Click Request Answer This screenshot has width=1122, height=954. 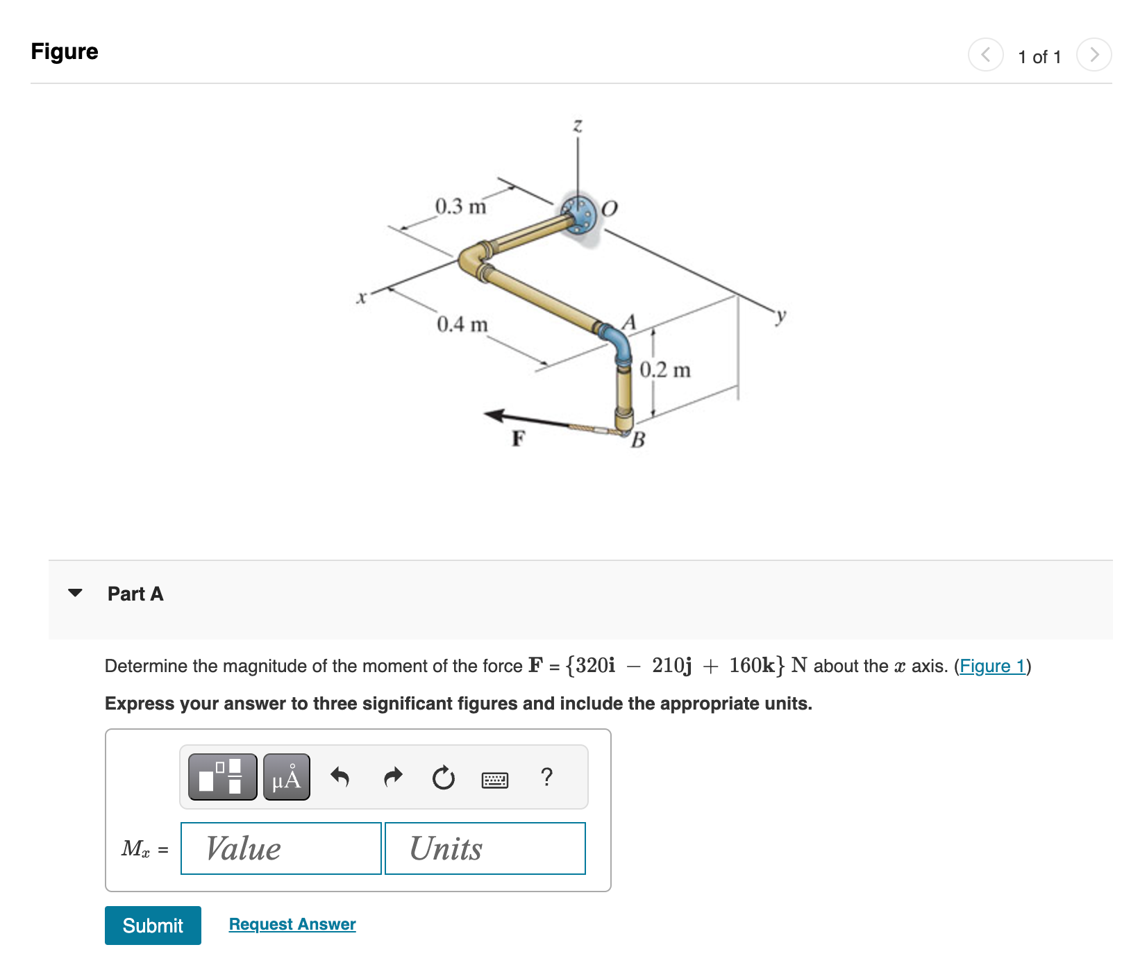pos(292,924)
